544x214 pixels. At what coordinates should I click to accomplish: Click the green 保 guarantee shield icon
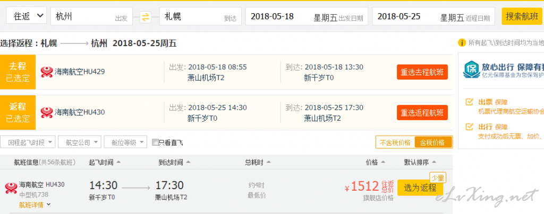click(472, 69)
